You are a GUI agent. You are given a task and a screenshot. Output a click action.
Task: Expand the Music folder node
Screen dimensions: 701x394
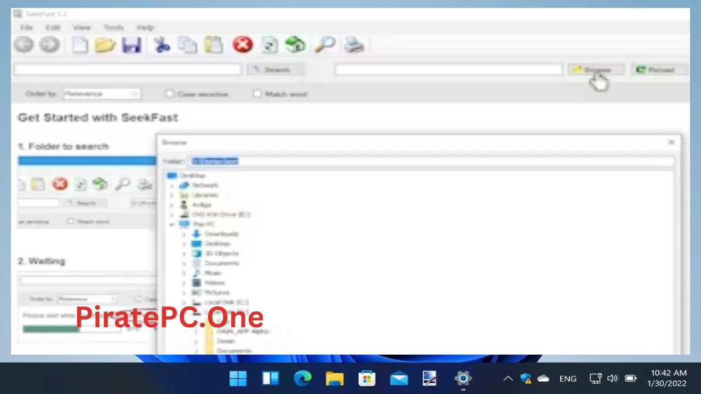click(184, 273)
